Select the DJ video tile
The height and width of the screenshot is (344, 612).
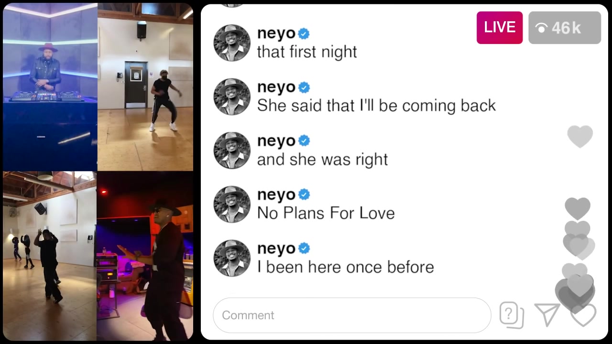point(50,87)
